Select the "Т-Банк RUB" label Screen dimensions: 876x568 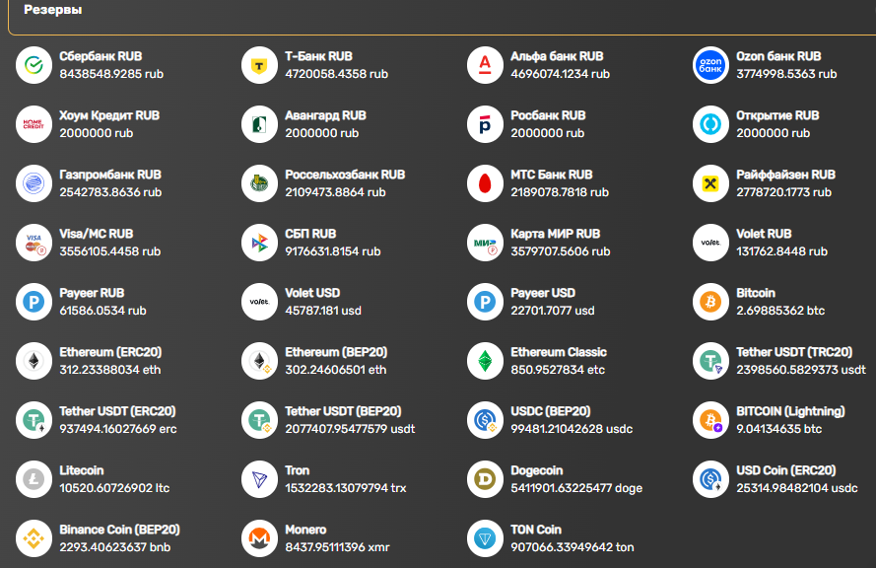pos(319,56)
